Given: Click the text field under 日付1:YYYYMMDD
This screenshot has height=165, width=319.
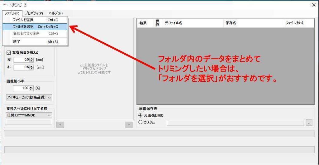Looking at the screenshot, I should point(29,122).
